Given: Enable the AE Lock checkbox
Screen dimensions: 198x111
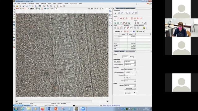Looking at the screenshot, I should [125, 78].
